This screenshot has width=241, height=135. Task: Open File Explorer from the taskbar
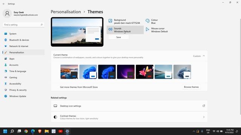pyautogui.click(x=47, y=131)
